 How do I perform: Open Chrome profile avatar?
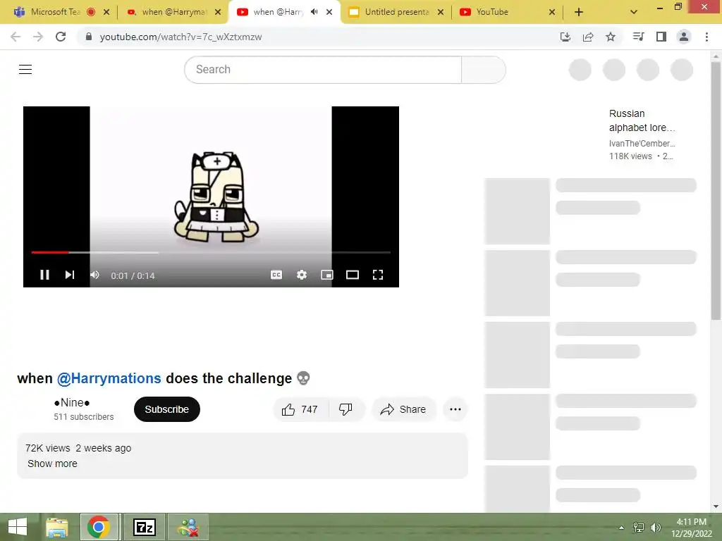[684, 37]
